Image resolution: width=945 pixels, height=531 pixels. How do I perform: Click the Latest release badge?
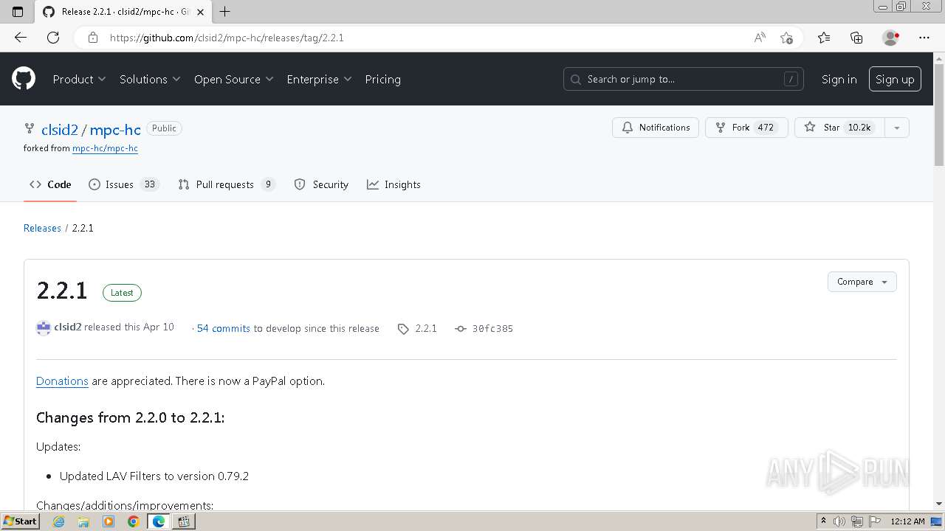(x=122, y=293)
